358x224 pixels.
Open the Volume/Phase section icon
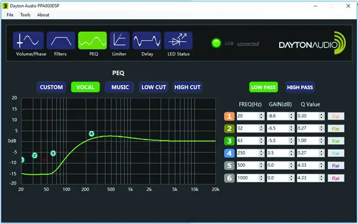click(x=28, y=41)
